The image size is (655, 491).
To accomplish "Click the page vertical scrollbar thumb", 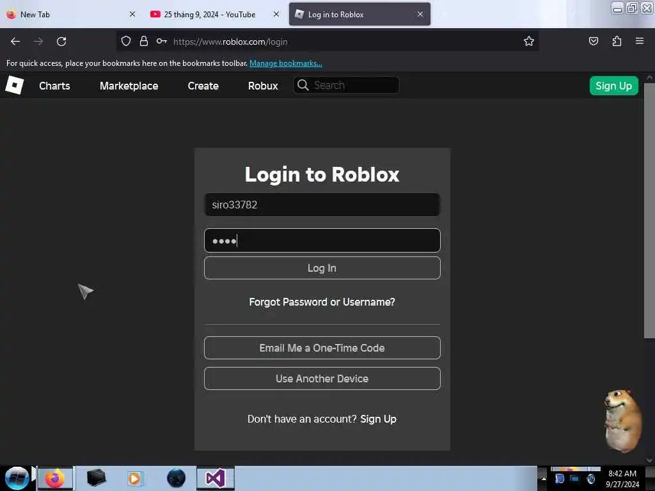I will (x=649, y=211).
